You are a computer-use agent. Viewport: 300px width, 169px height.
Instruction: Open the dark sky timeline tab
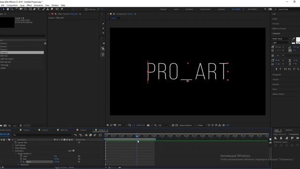pyautogui.click(x=64, y=130)
